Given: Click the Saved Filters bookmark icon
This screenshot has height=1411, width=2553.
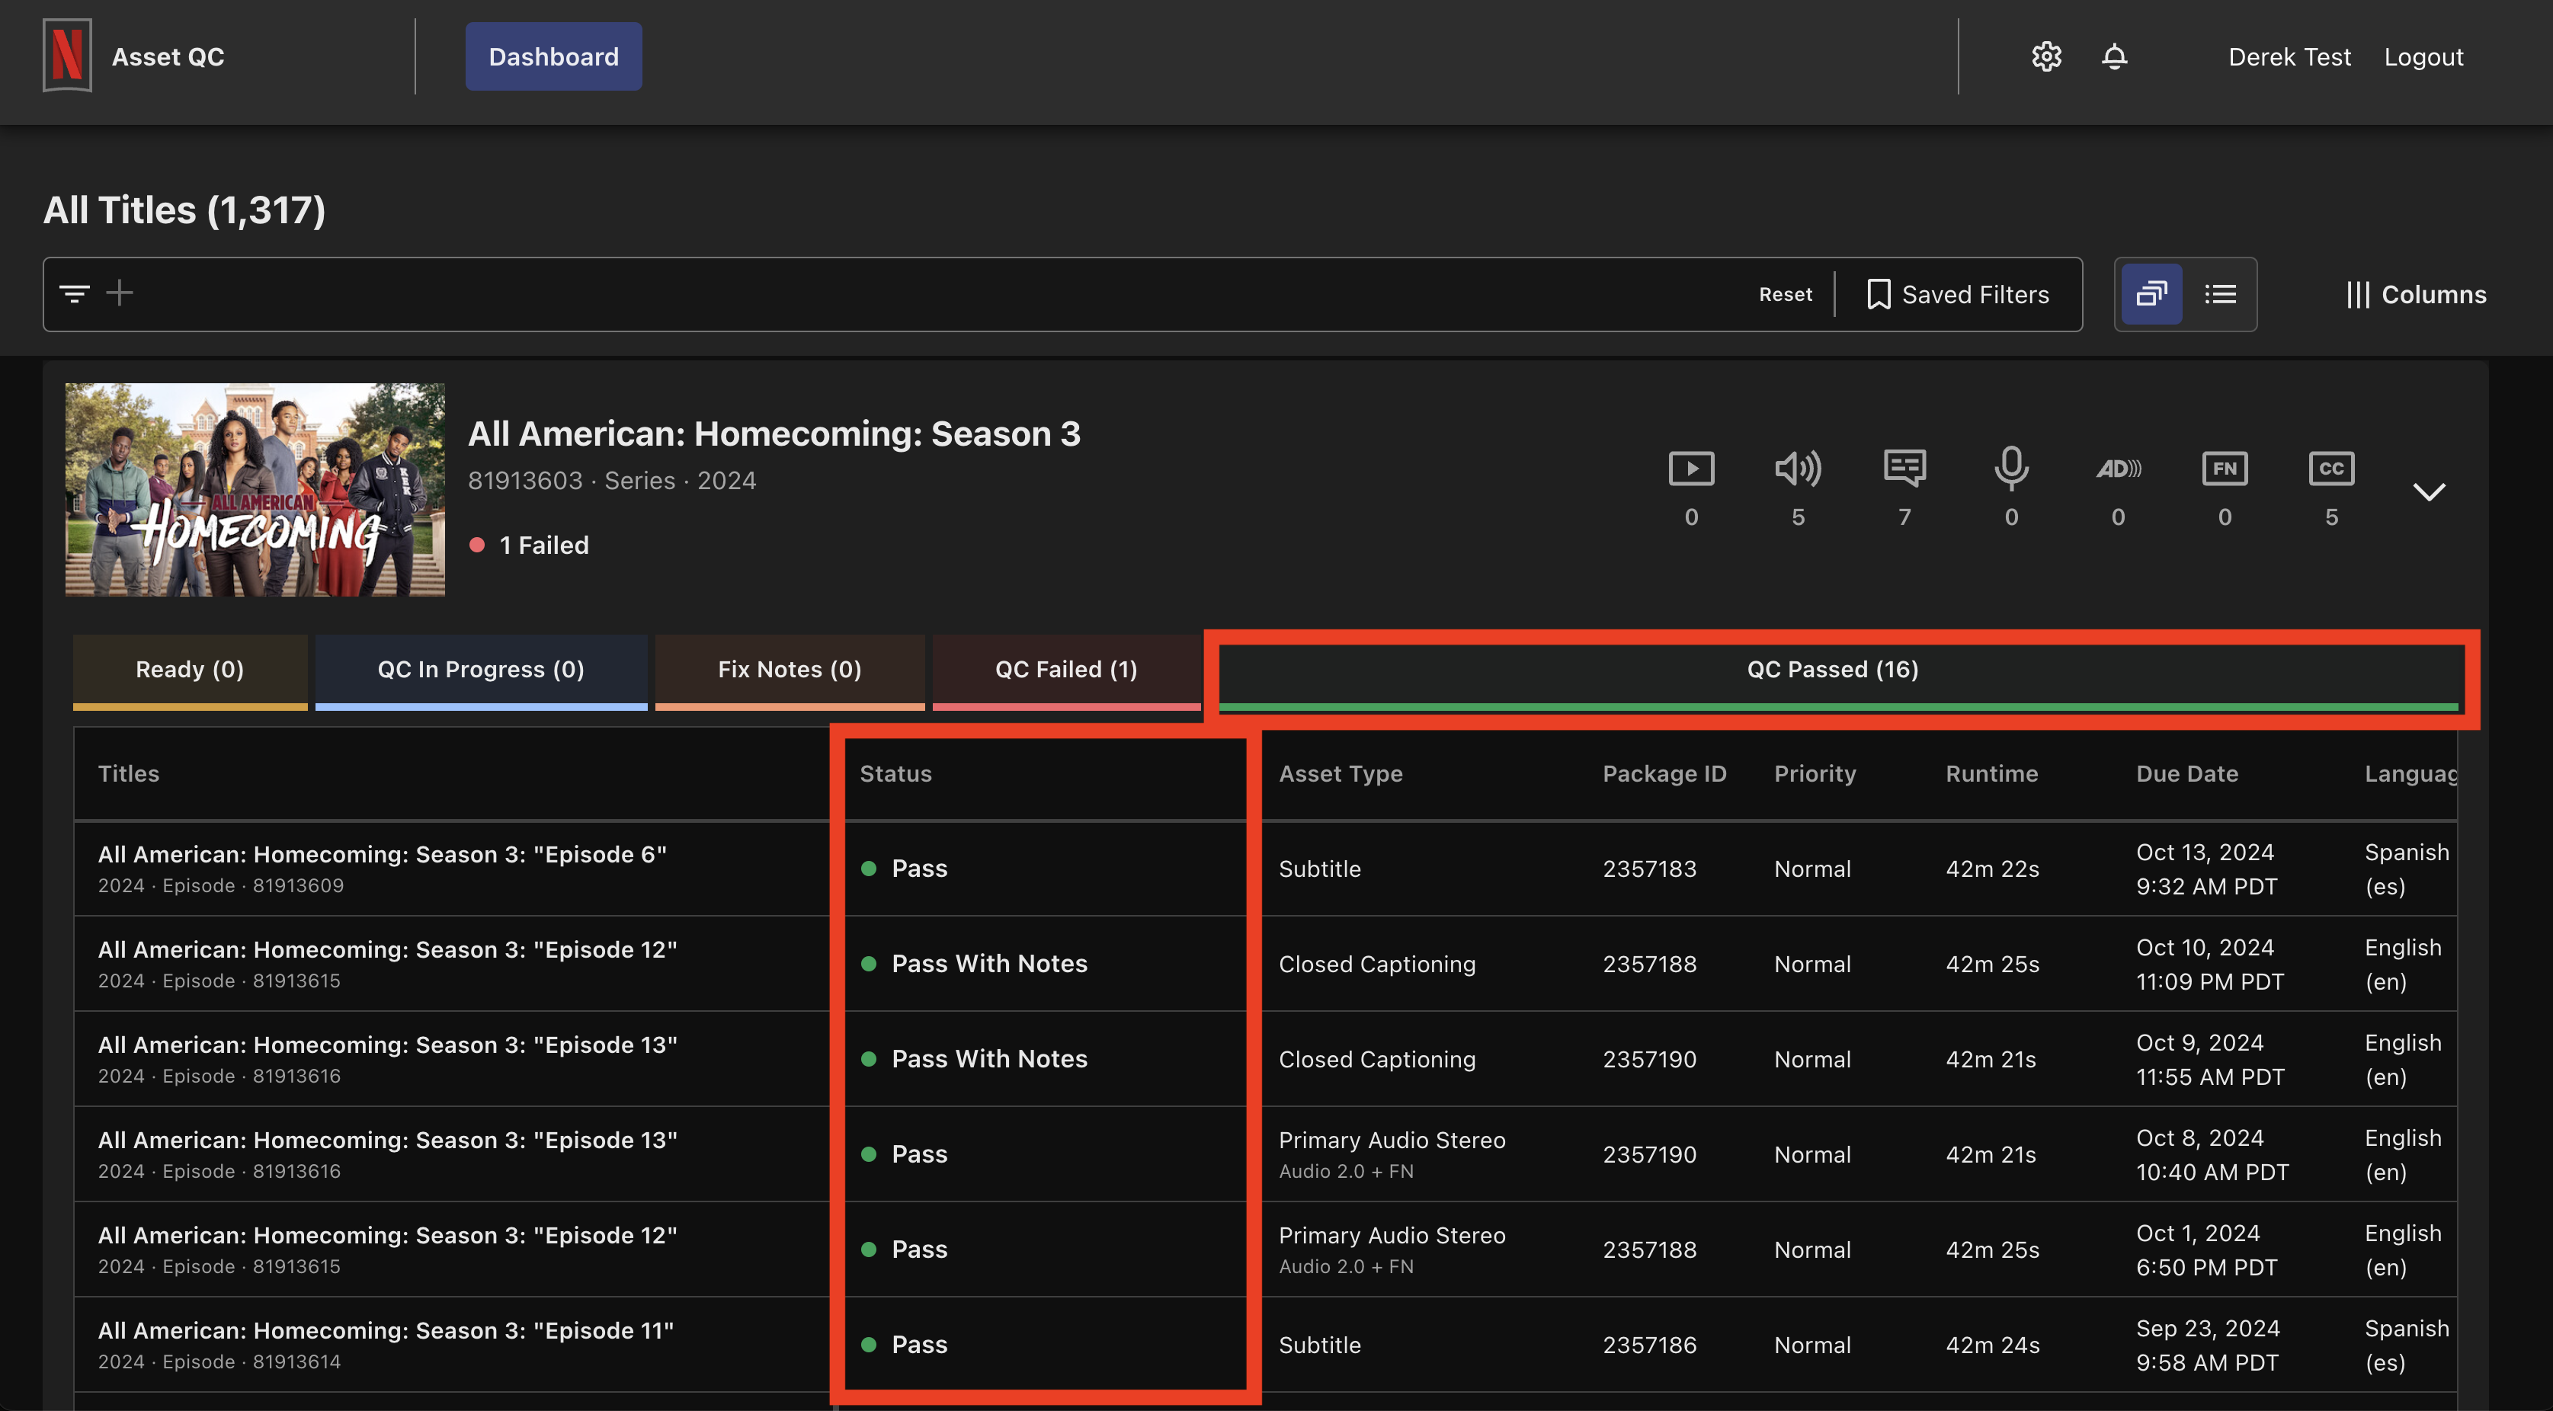Looking at the screenshot, I should pos(1878,294).
